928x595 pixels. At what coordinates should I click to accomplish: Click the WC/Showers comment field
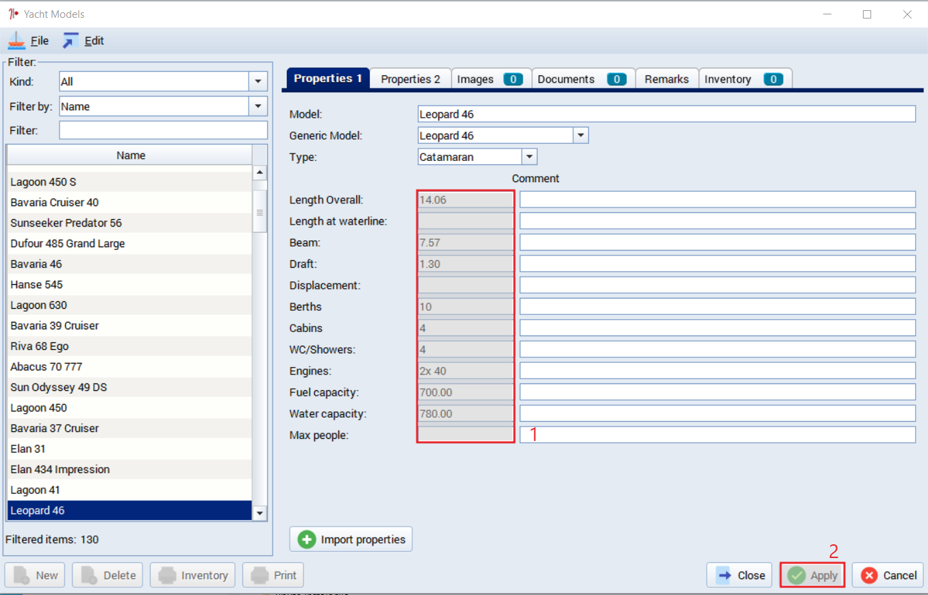[718, 349]
